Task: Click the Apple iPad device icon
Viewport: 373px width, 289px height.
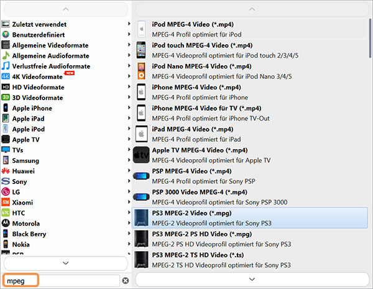Action: click(6, 119)
